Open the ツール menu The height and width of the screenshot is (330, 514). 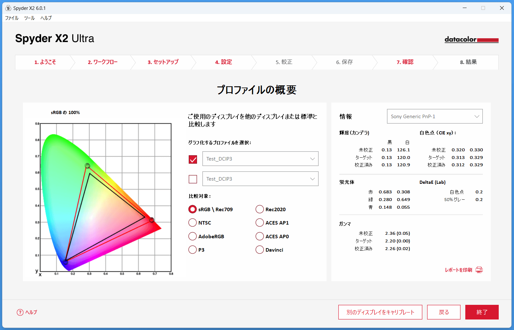(29, 18)
